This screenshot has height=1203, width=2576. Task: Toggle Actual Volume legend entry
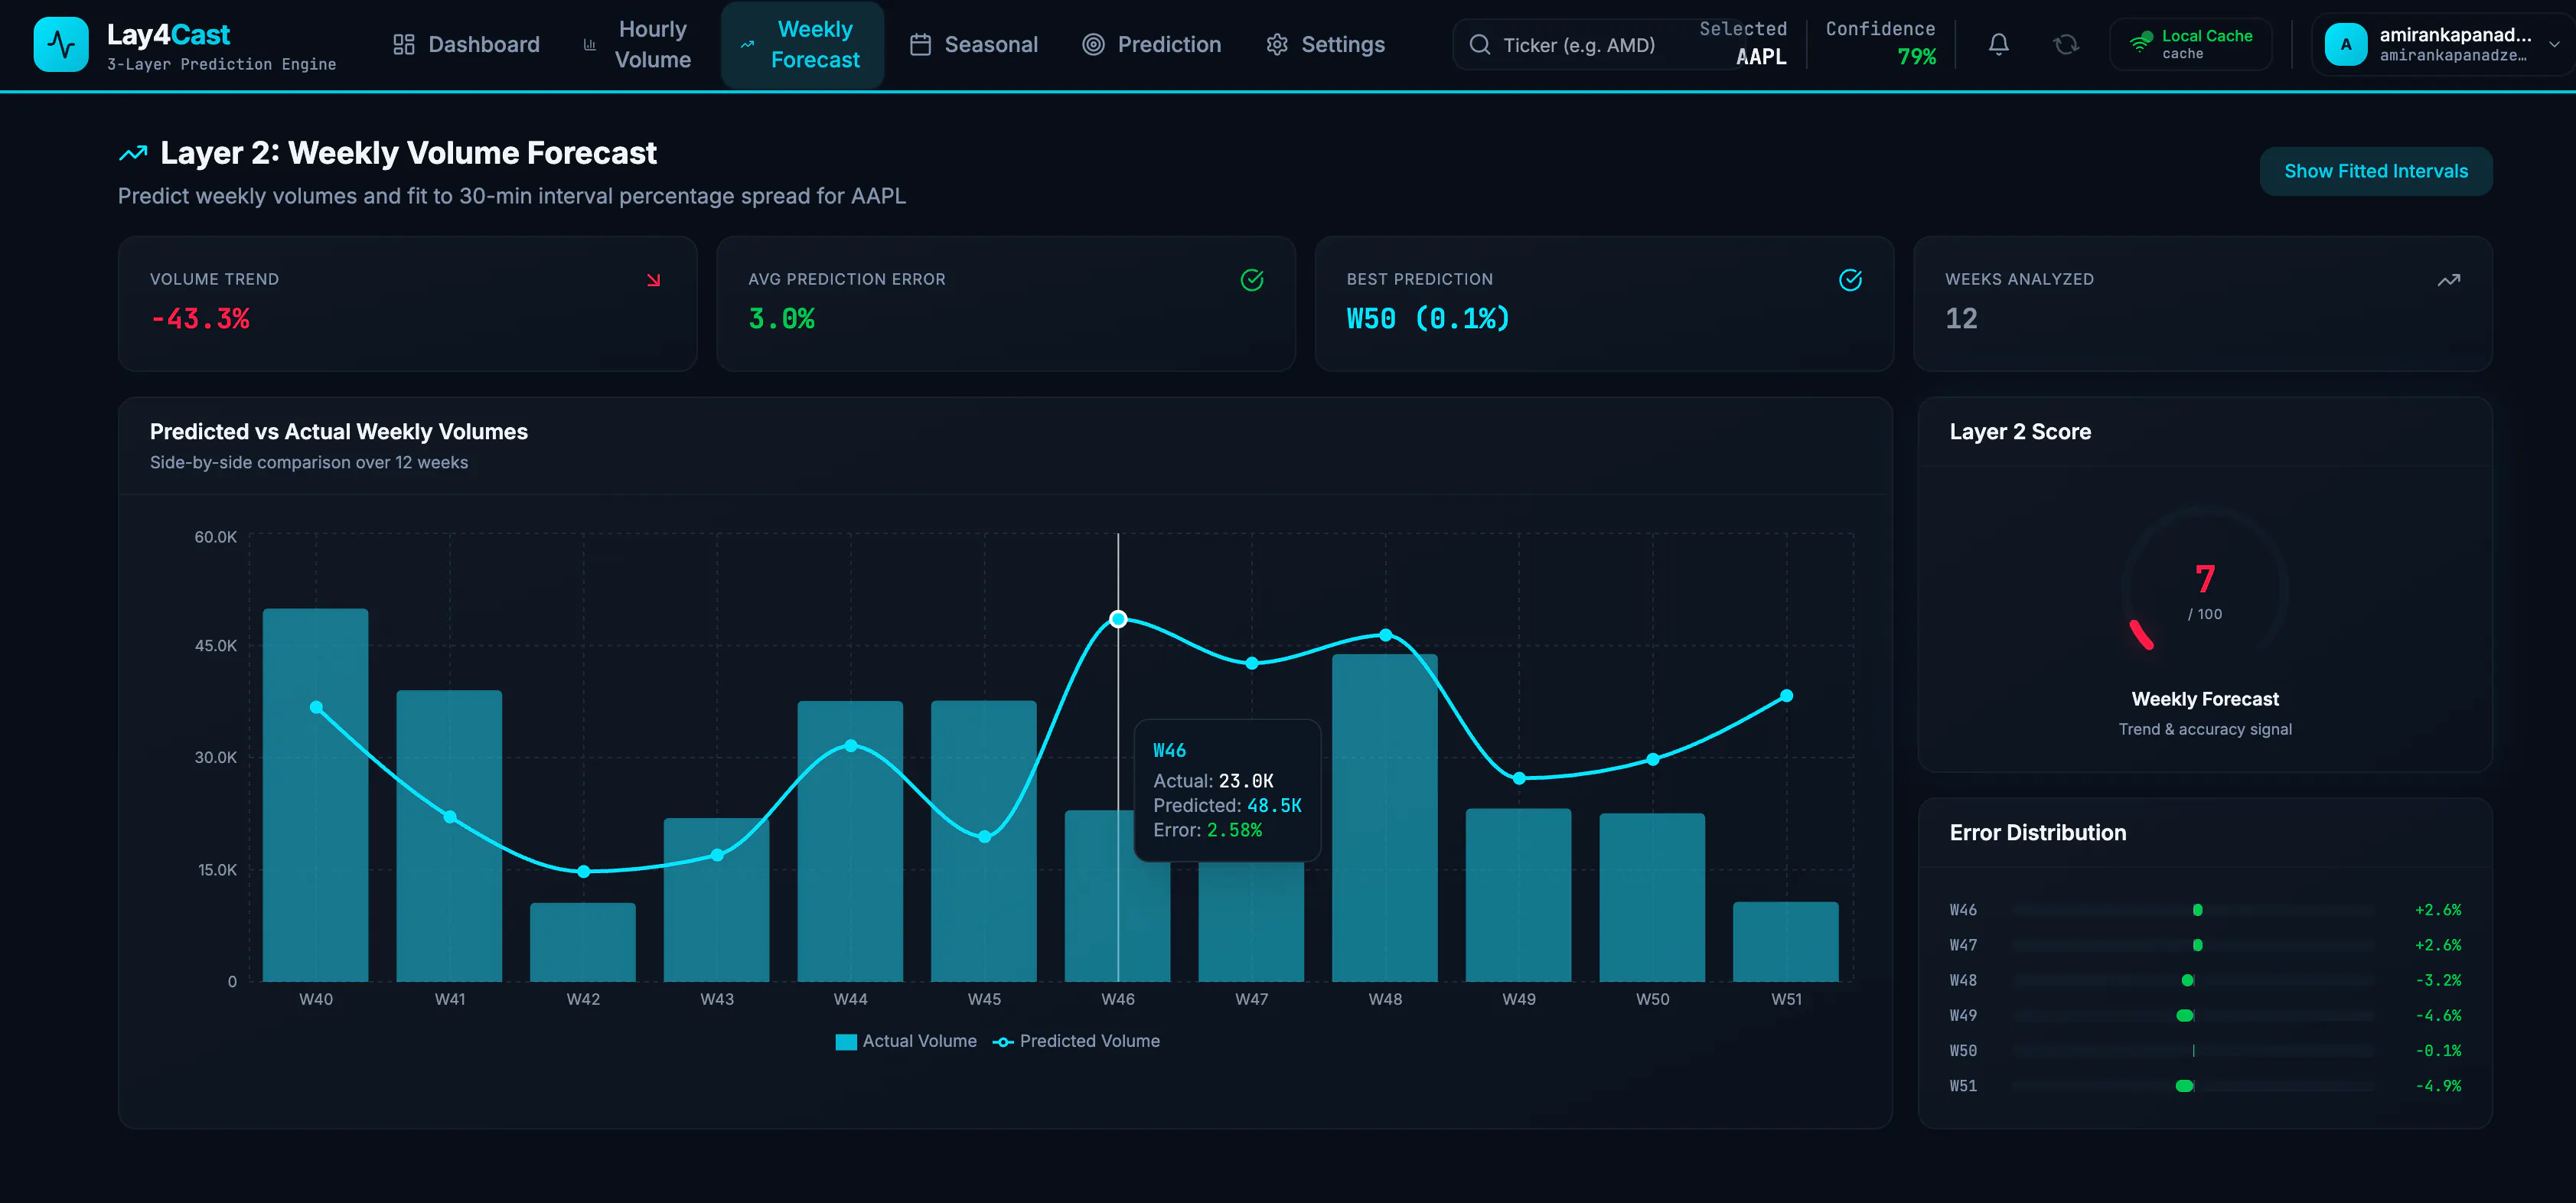point(906,1041)
